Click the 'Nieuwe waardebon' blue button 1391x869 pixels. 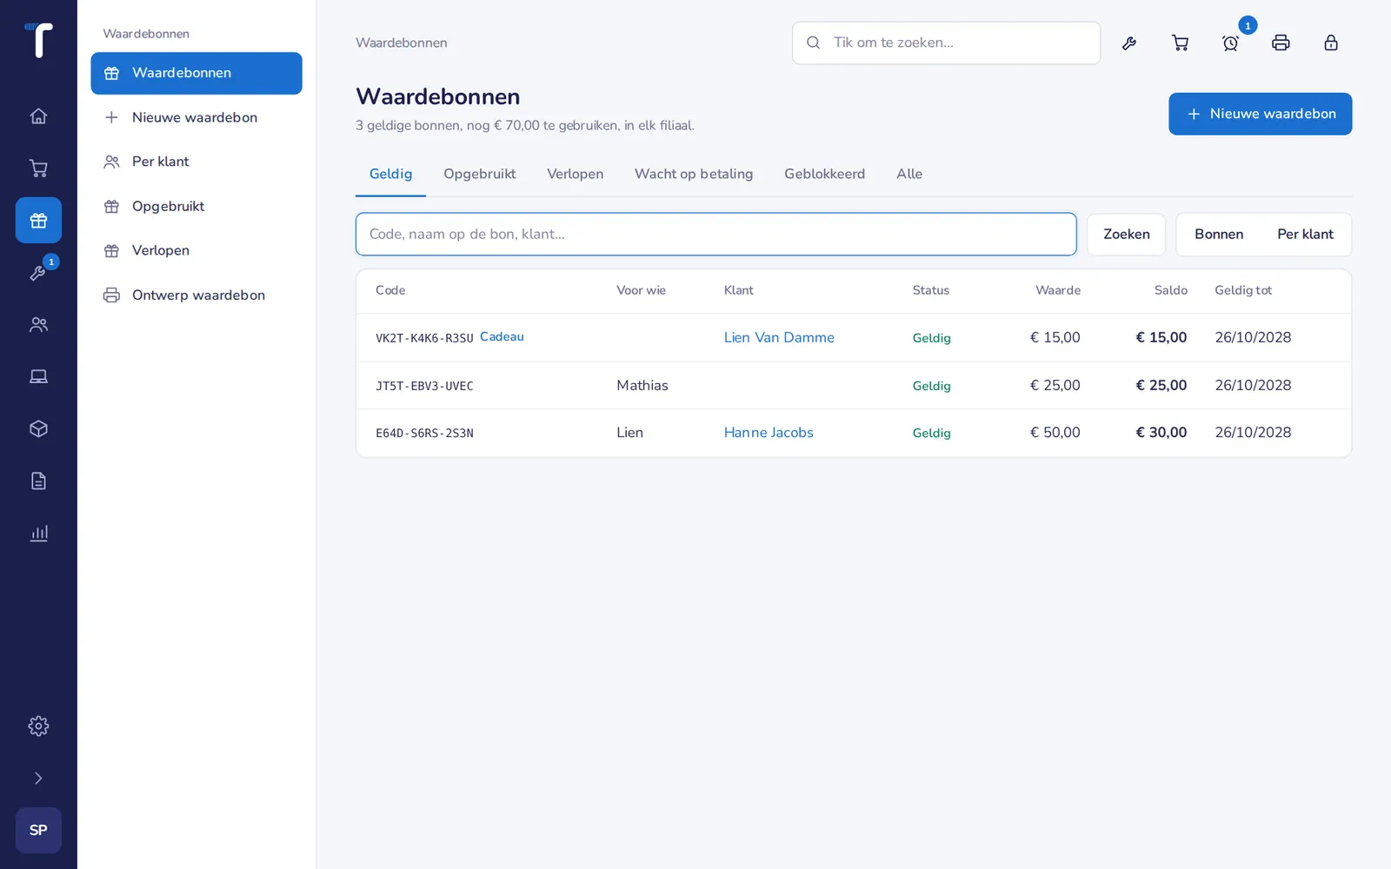point(1260,114)
